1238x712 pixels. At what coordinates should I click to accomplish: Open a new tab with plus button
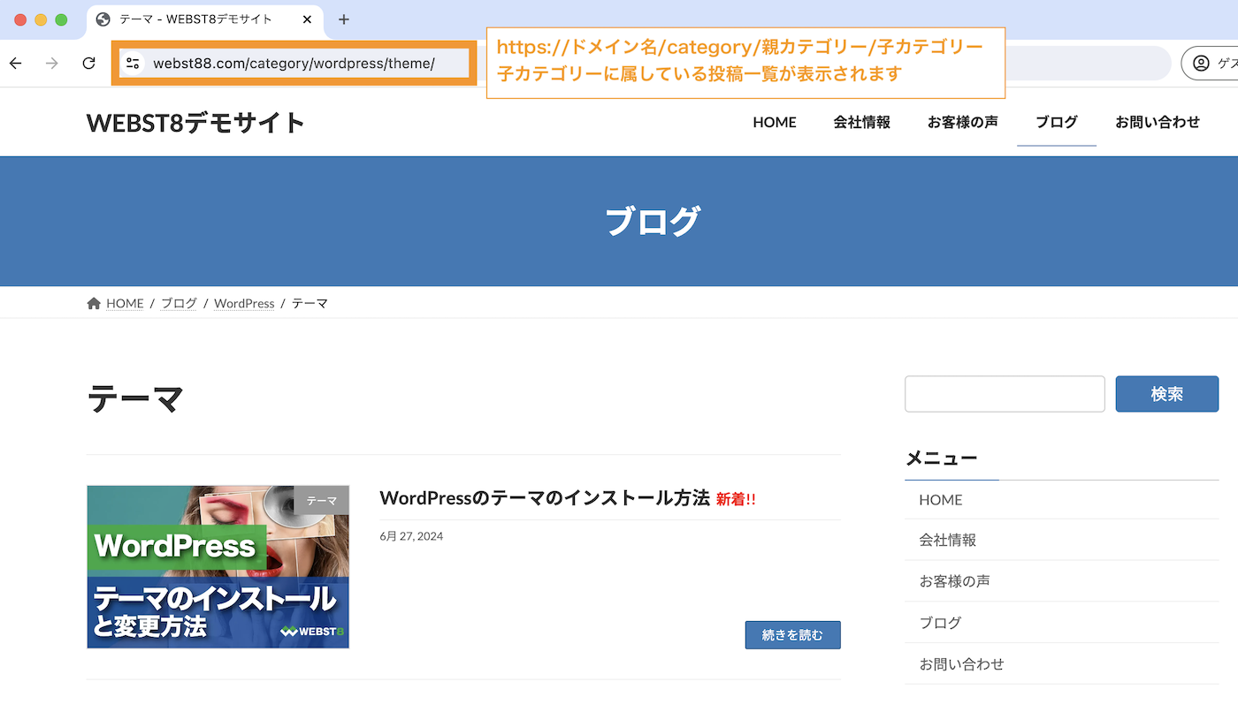click(x=344, y=19)
